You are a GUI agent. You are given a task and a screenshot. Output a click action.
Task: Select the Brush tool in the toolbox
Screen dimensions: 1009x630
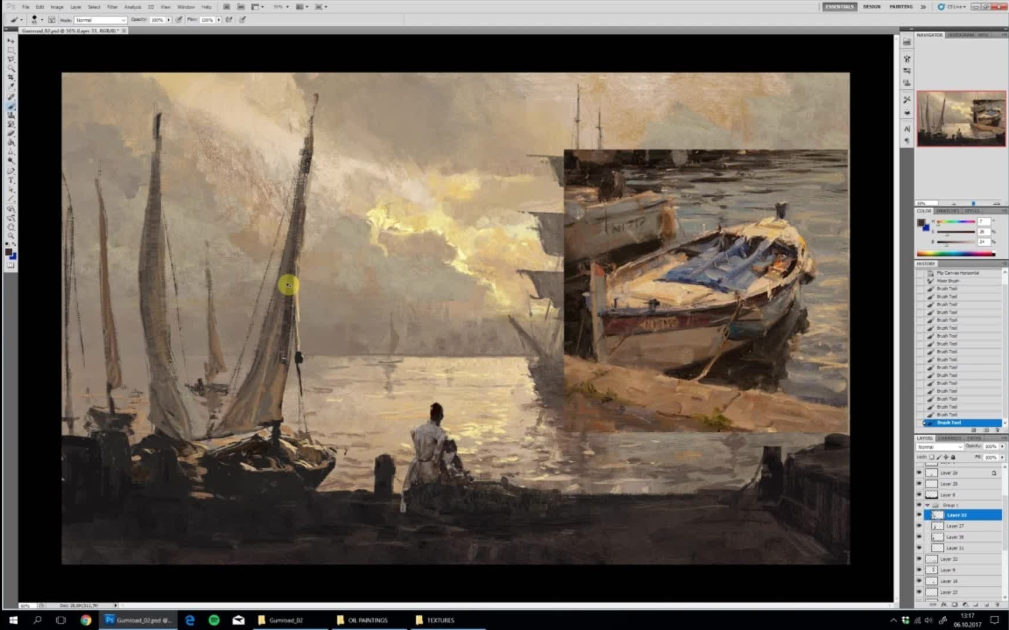coord(11,106)
